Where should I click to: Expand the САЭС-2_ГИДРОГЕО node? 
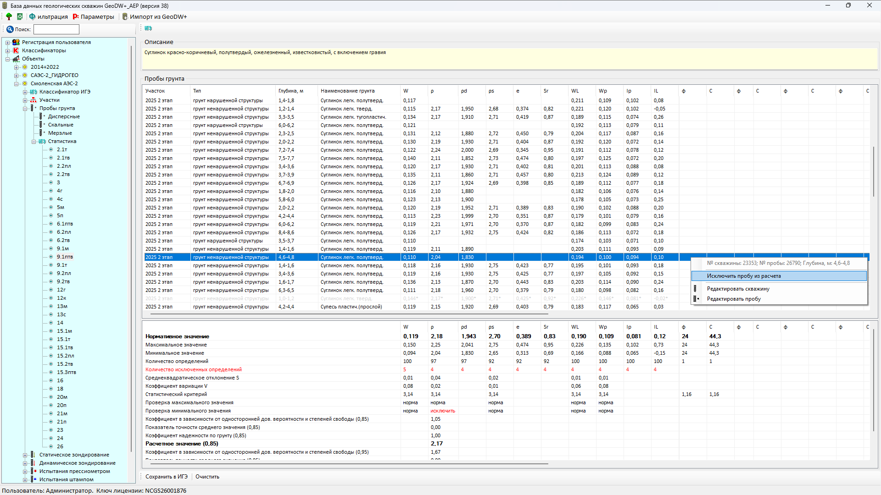pos(17,76)
